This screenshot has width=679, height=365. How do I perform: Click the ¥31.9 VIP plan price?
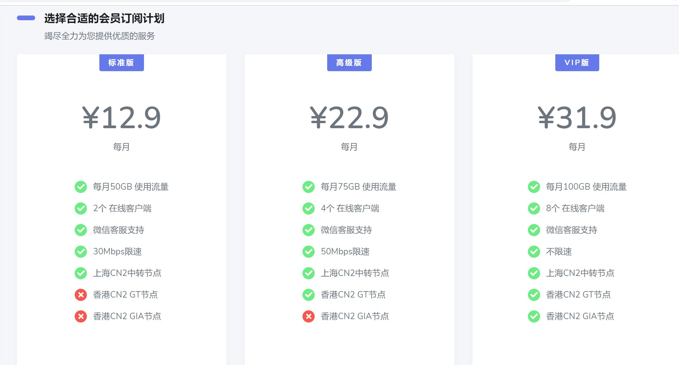tap(577, 118)
